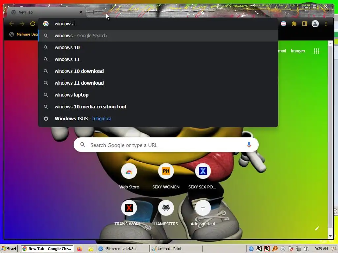Open the Malware Data bookmark
This screenshot has height=253, width=338.
click(24, 34)
